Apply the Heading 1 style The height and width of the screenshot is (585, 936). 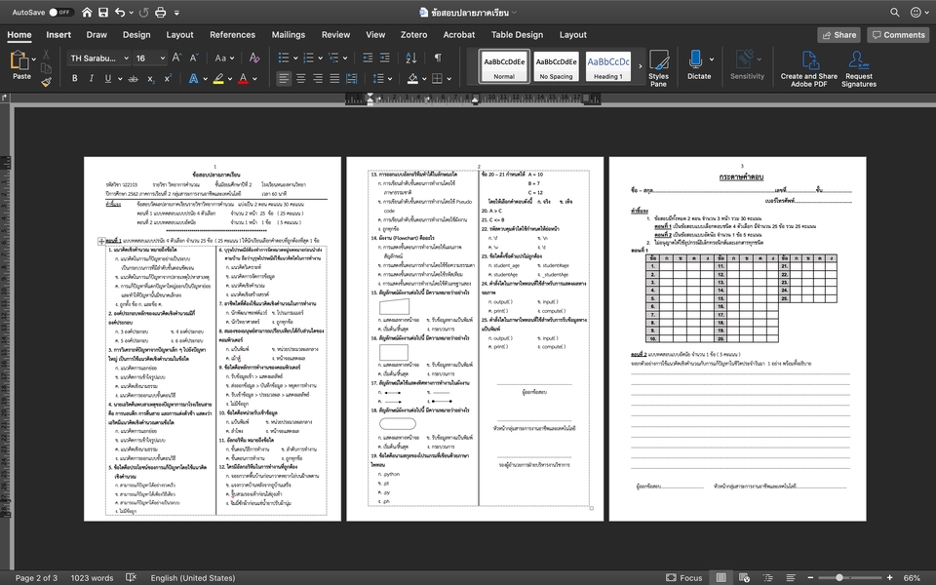(x=607, y=66)
